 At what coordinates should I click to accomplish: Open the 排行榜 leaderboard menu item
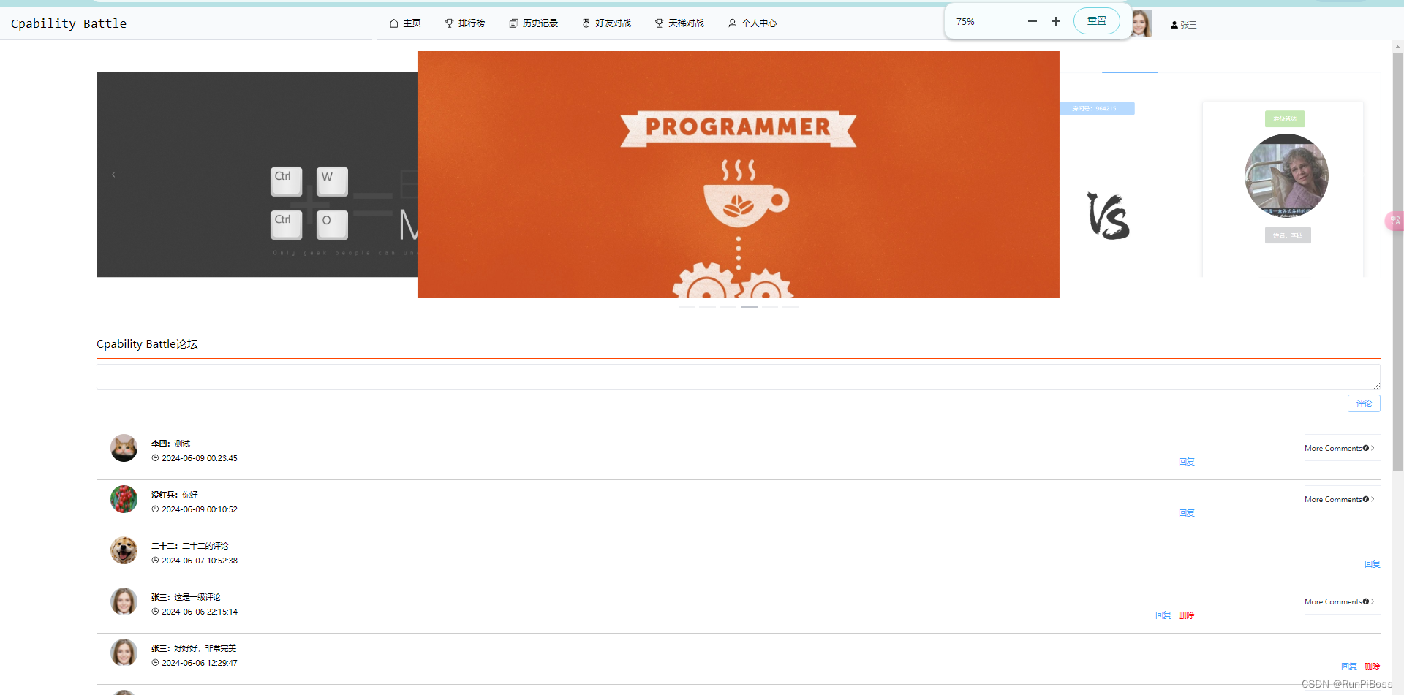click(465, 23)
